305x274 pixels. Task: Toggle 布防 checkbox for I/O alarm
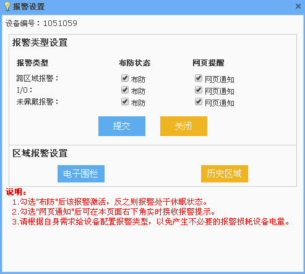click(125, 90)
